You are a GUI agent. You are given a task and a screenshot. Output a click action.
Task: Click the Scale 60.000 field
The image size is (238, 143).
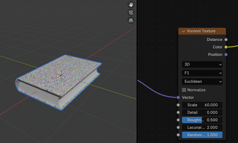pos(202,105)
